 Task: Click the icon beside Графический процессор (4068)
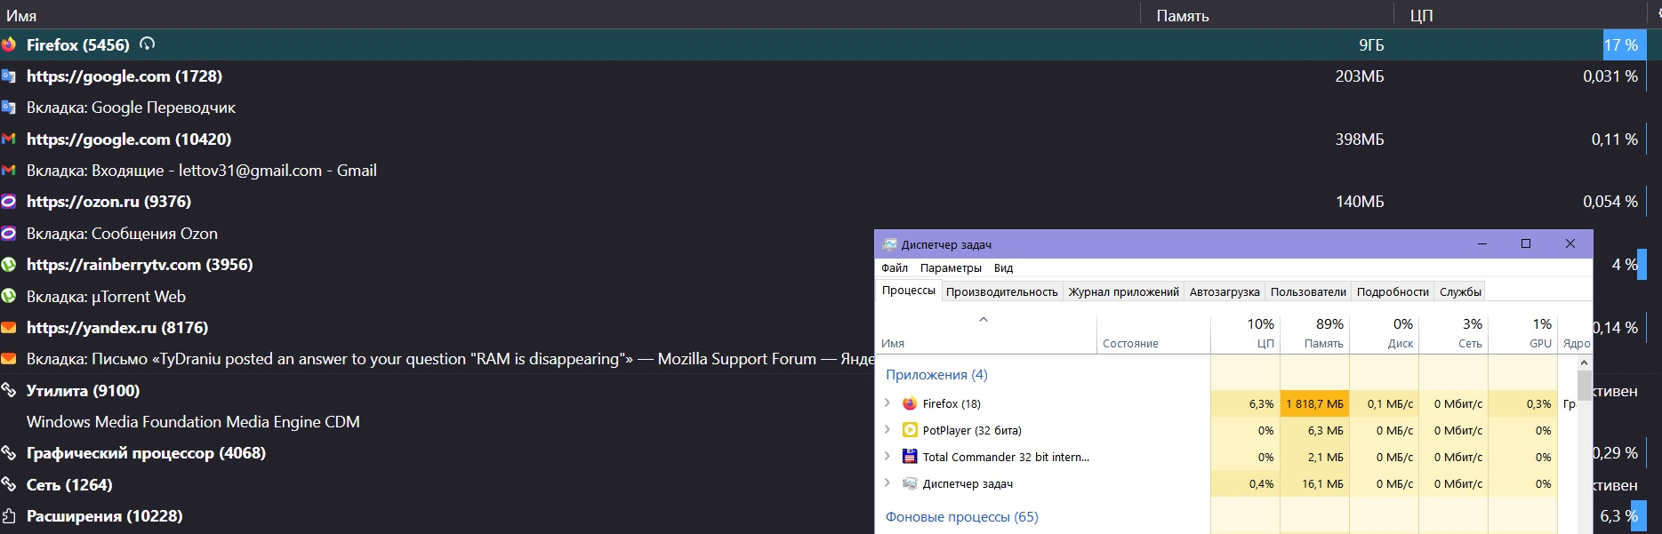(9, 453)
